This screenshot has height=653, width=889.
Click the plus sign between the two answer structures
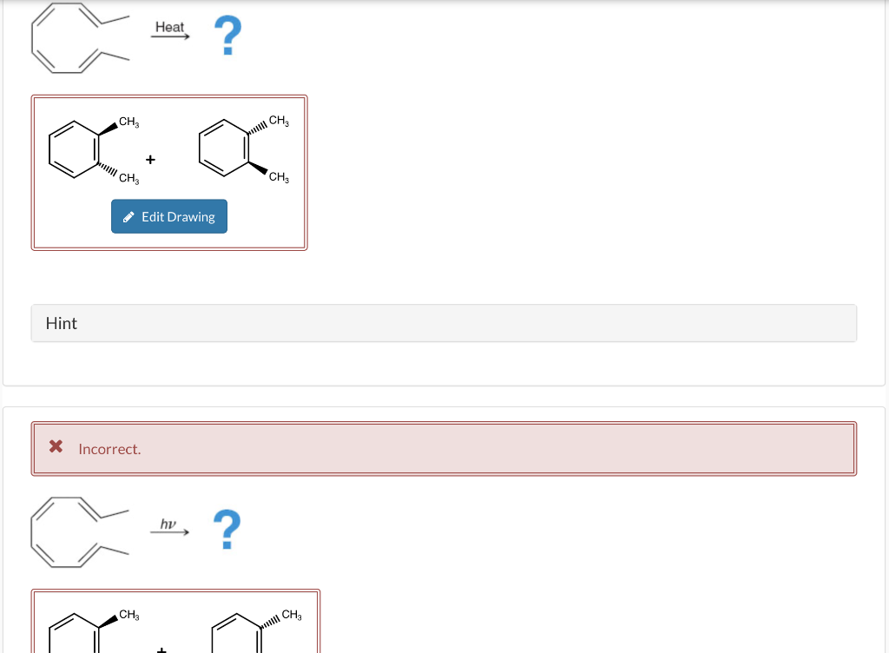coord(149,159)
